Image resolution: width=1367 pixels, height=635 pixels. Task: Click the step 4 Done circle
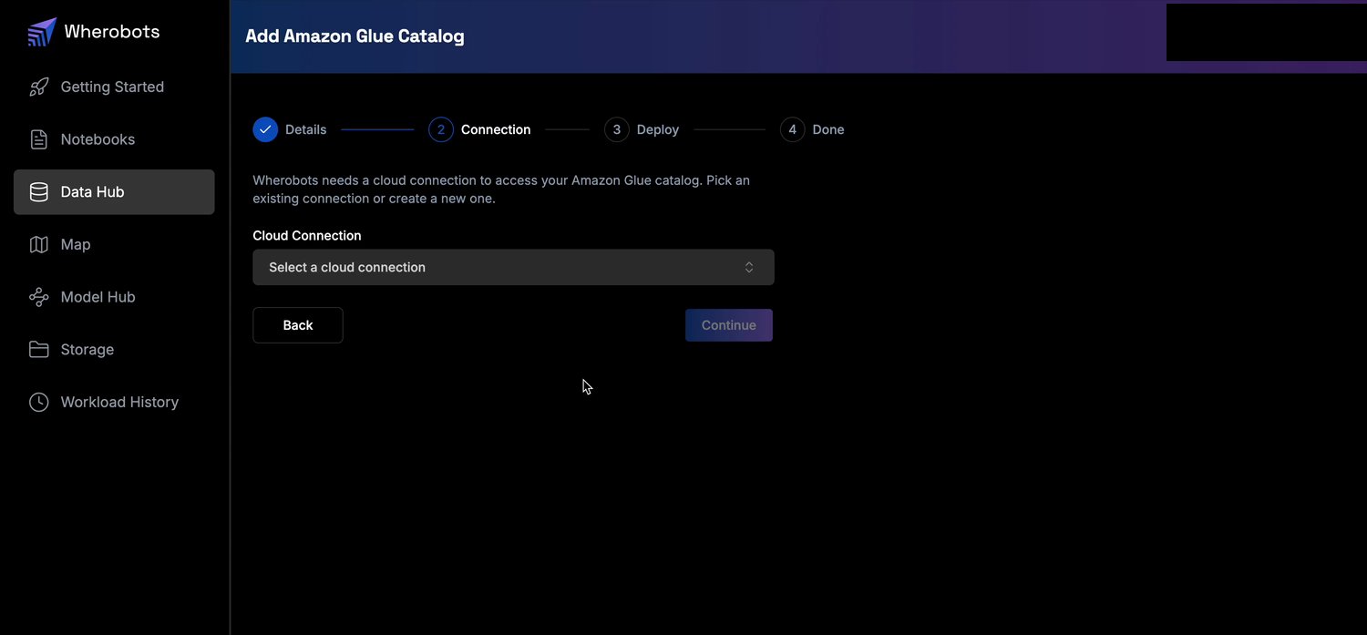[x=793, y=129]
